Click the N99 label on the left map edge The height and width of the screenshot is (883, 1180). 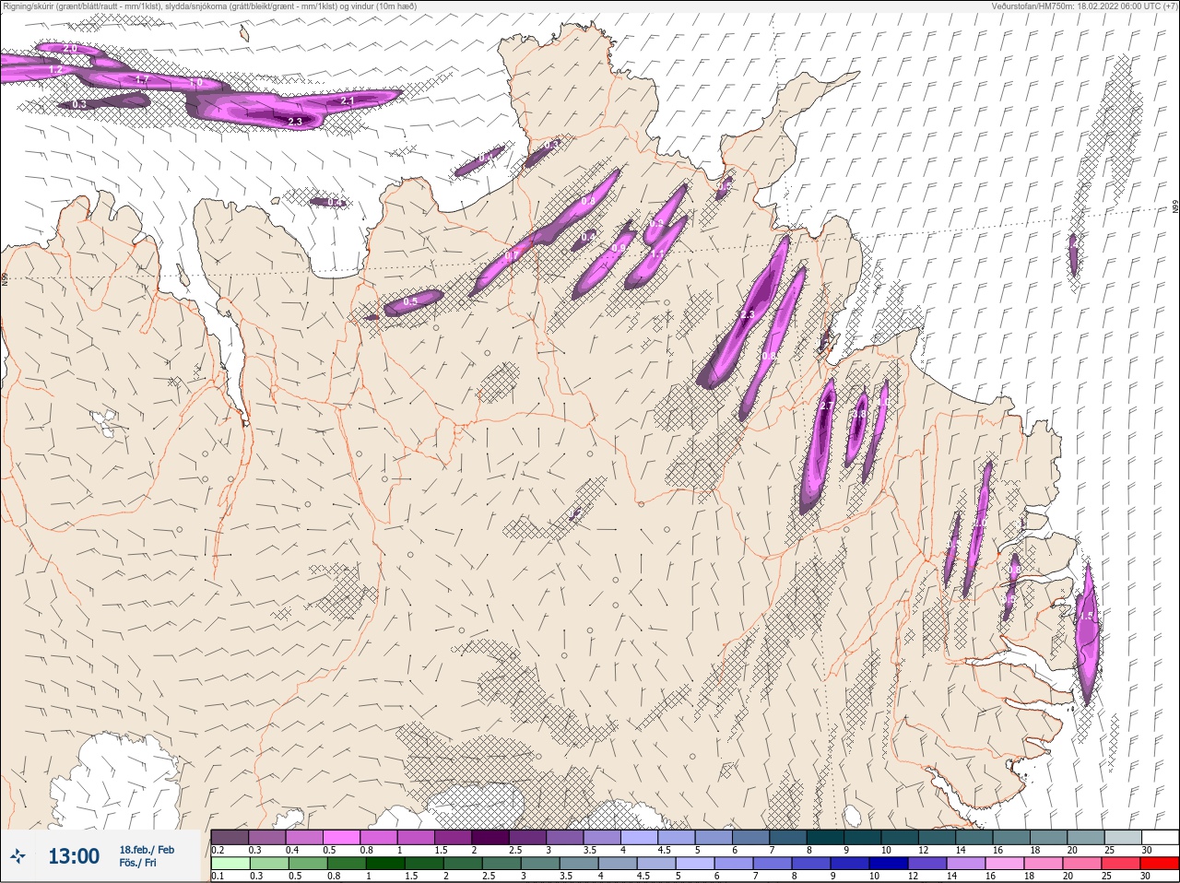5,278
